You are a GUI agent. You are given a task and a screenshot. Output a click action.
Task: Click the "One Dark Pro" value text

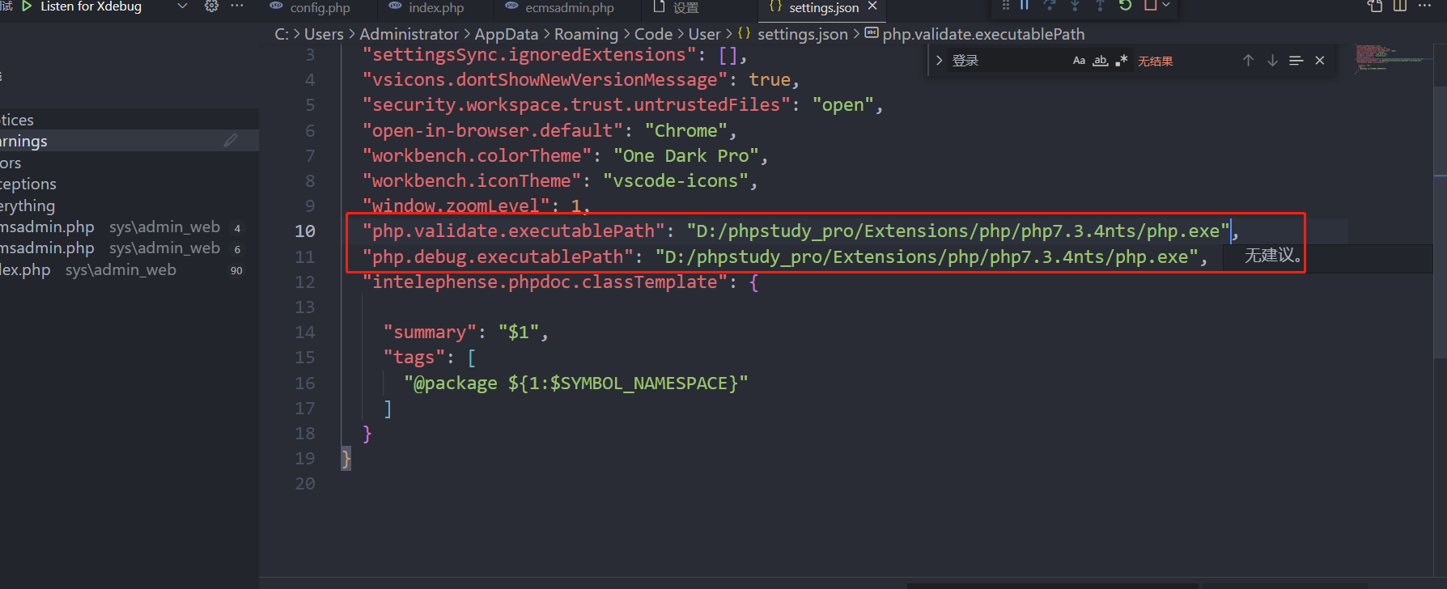click(x=686, y=156)
